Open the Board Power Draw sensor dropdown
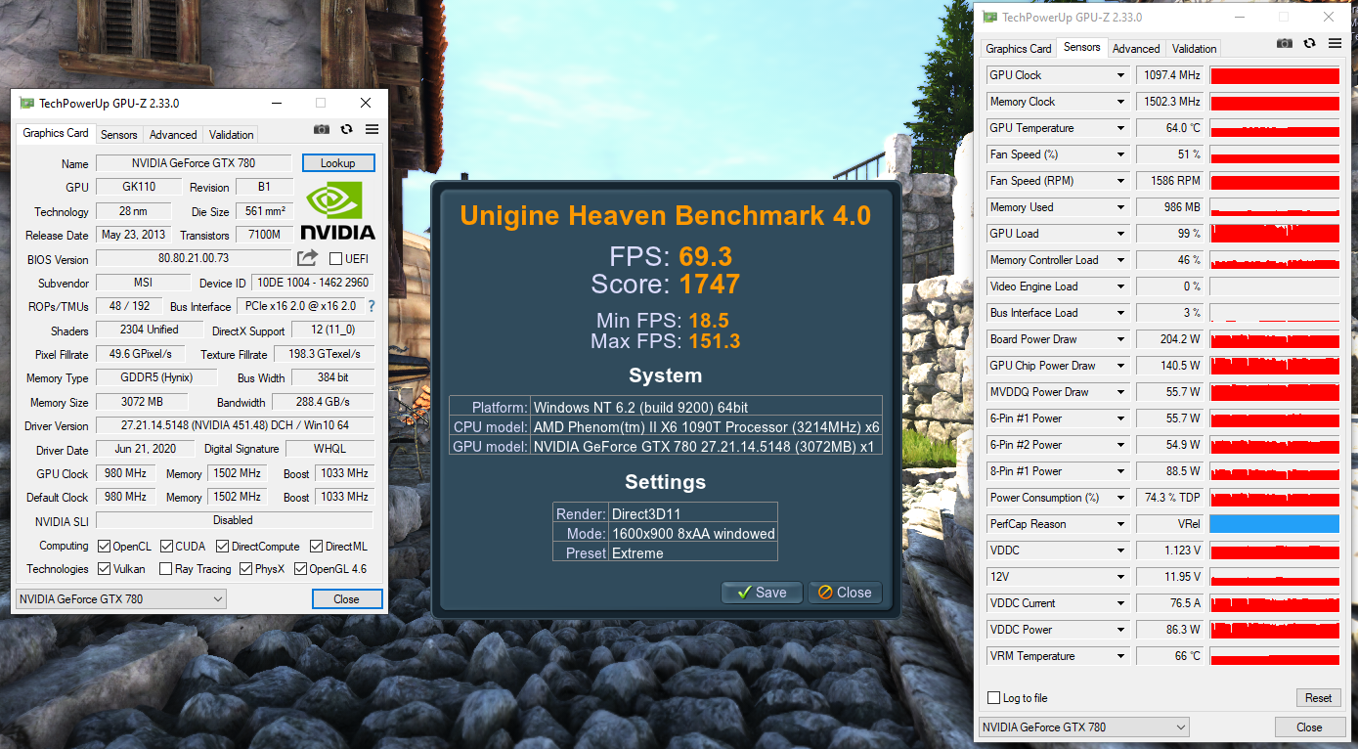The width and height of the screenshot is (1358, 749). (1120, 339)
